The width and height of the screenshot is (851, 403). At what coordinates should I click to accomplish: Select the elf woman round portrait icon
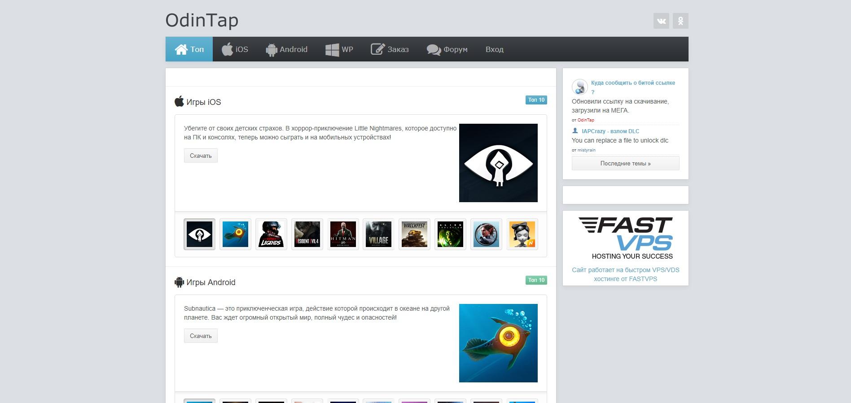486,234
